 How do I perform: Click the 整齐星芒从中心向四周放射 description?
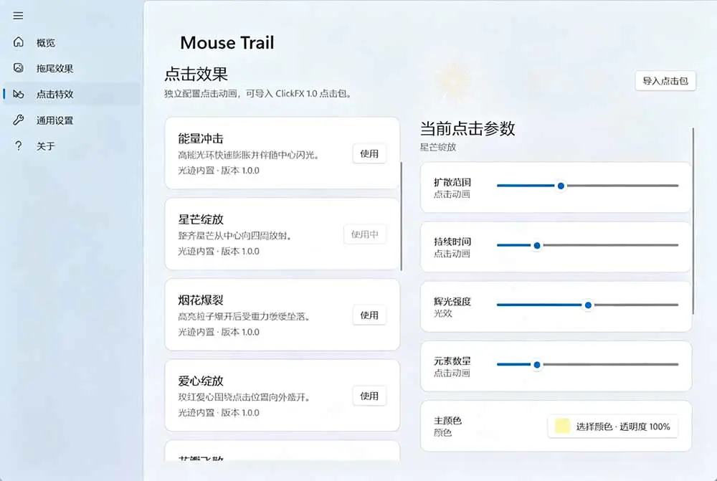coord(234,236)
